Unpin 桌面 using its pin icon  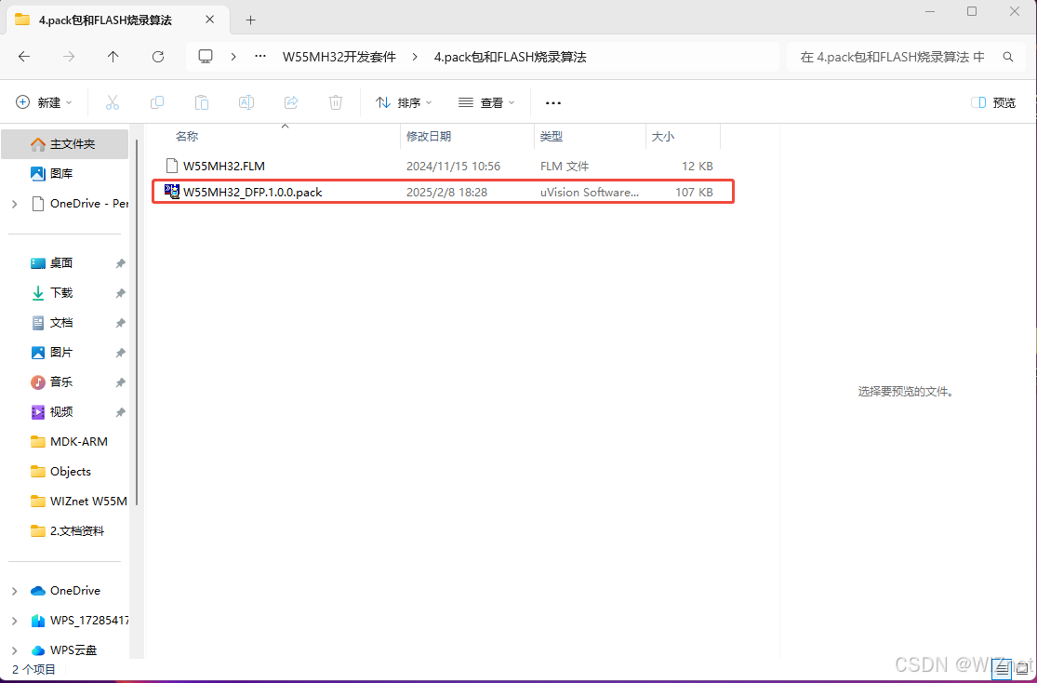point(120,263)
